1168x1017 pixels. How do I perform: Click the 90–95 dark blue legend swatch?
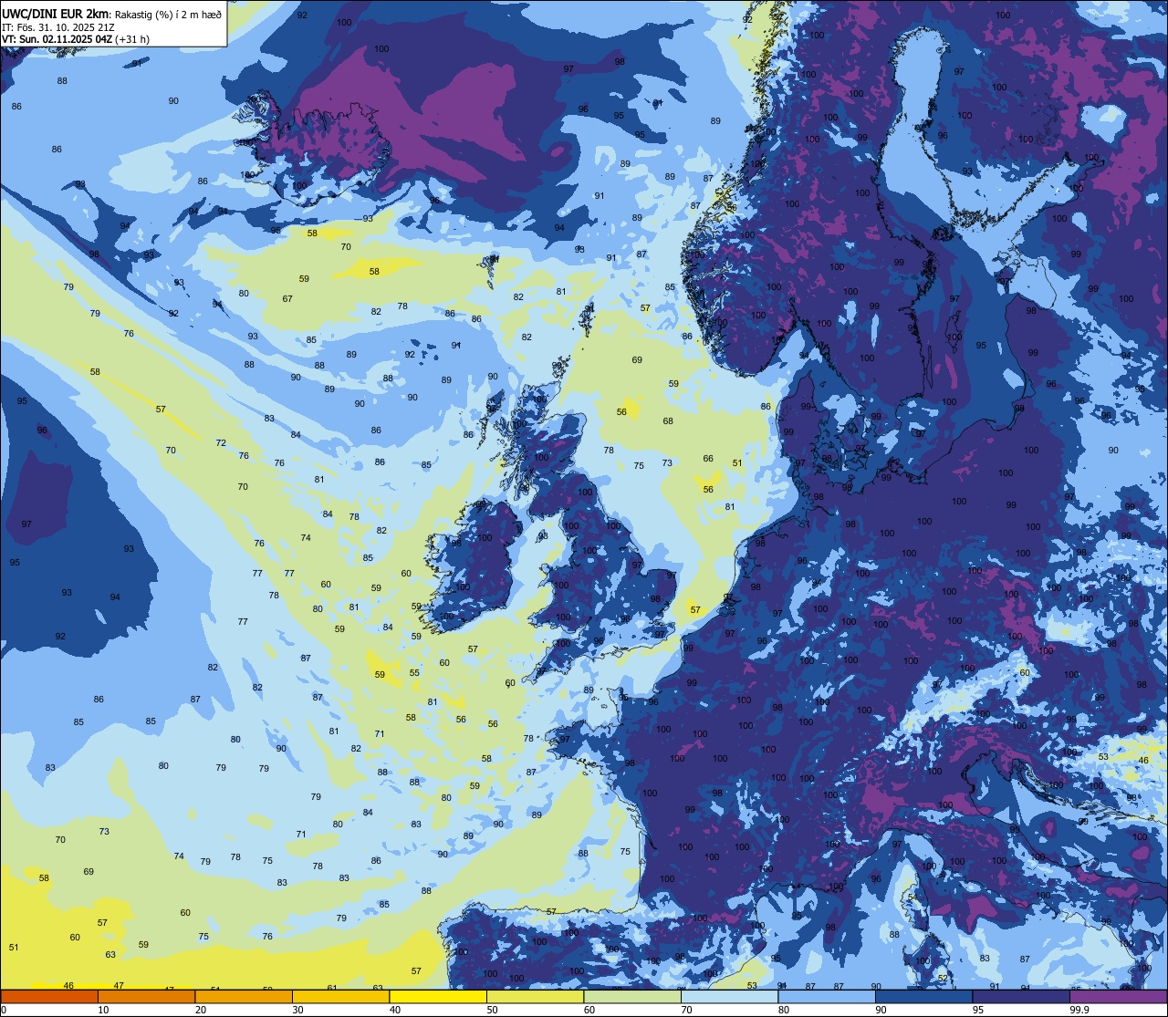point(923,996)
